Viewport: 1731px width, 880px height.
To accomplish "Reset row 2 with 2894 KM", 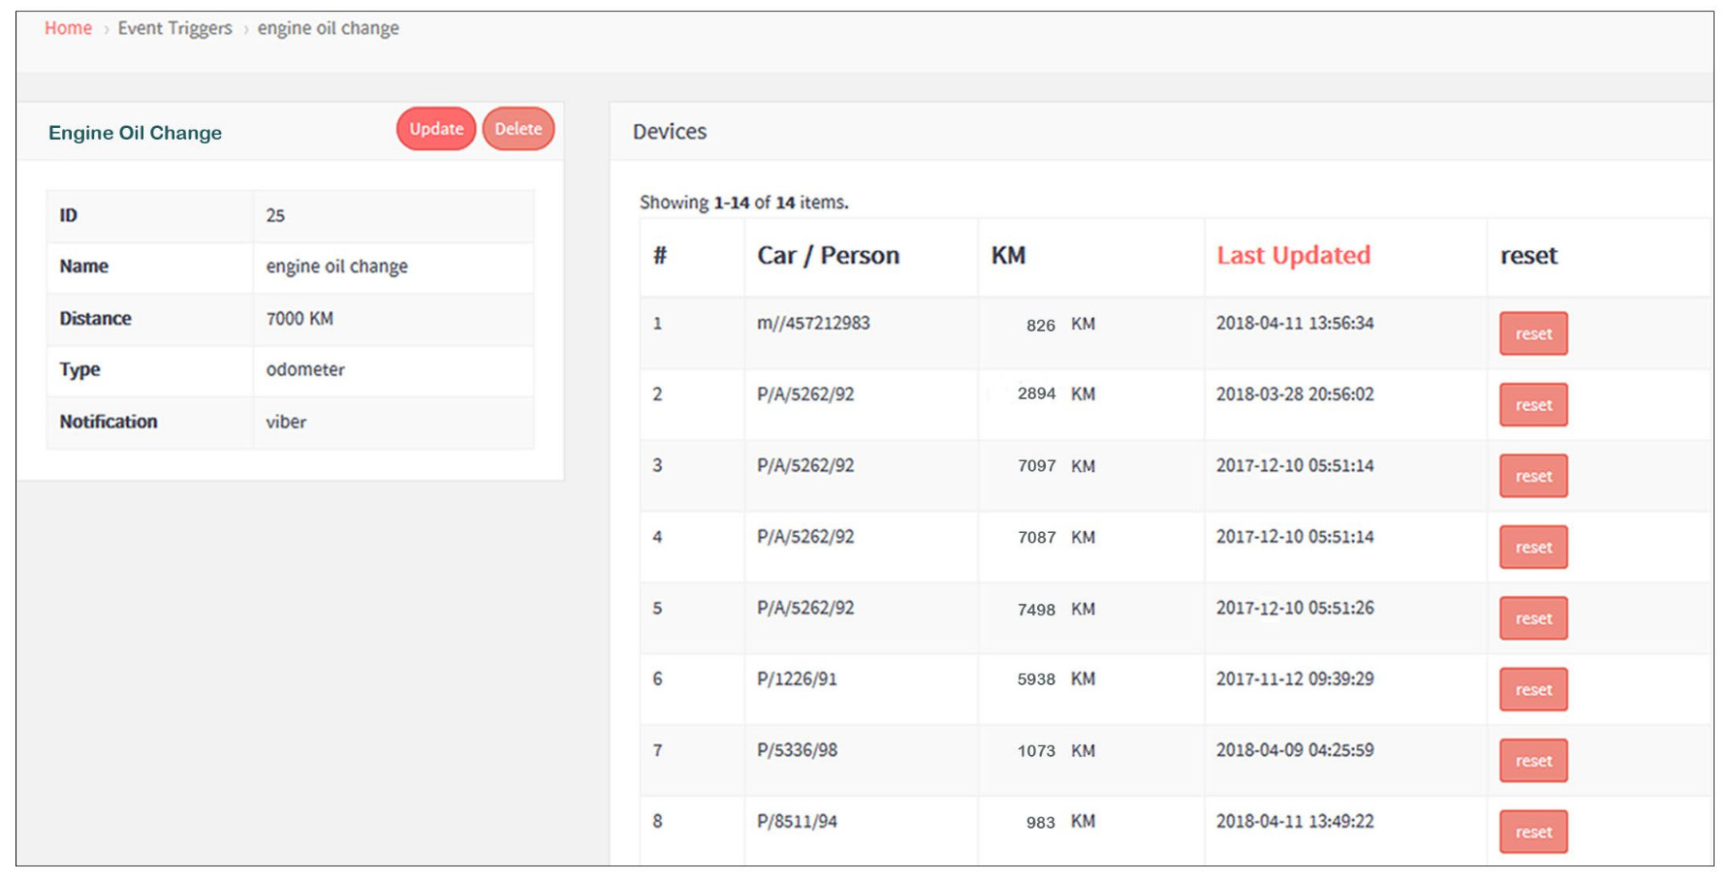I will (x=1532, y=405).
